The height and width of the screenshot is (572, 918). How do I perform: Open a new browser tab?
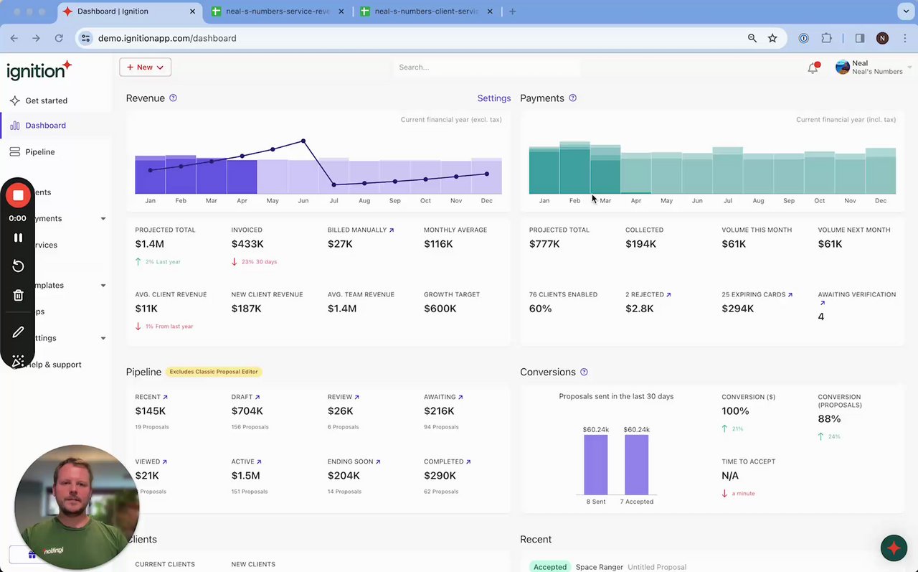(512, 11)
